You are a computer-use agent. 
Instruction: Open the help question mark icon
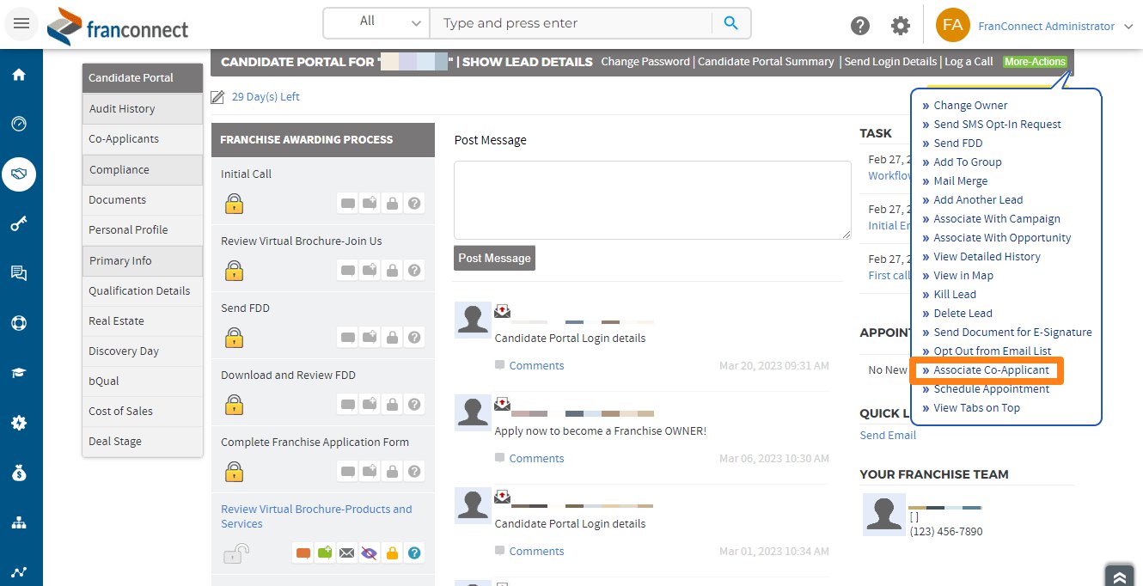point(860,26)
